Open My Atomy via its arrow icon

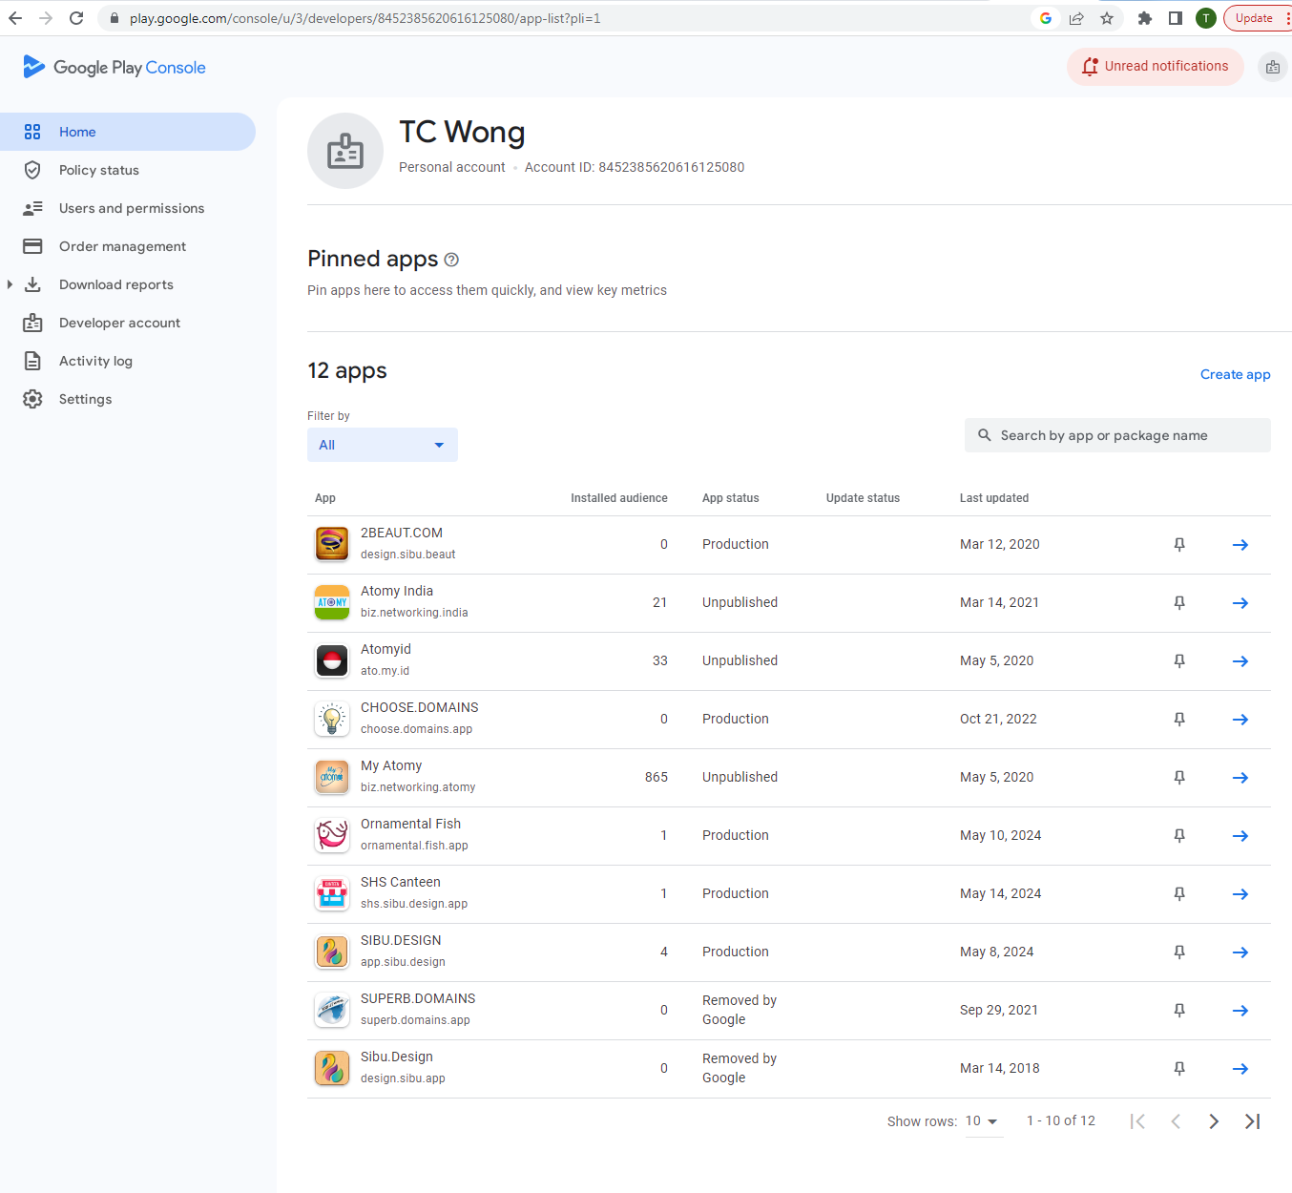pos(1240,778)
